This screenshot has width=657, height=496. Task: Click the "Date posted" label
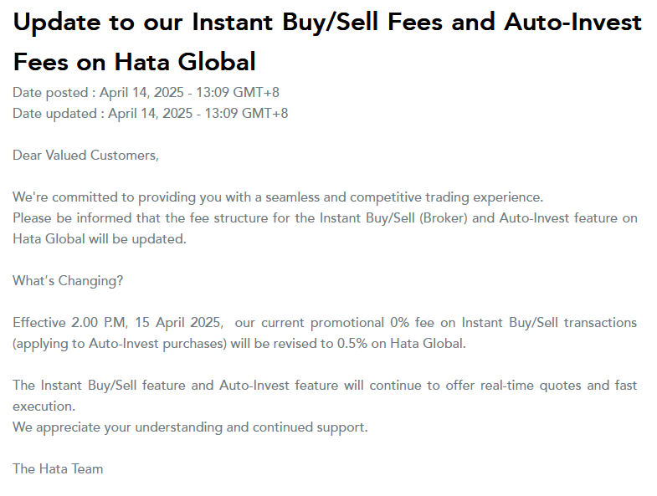coord(49,93)
